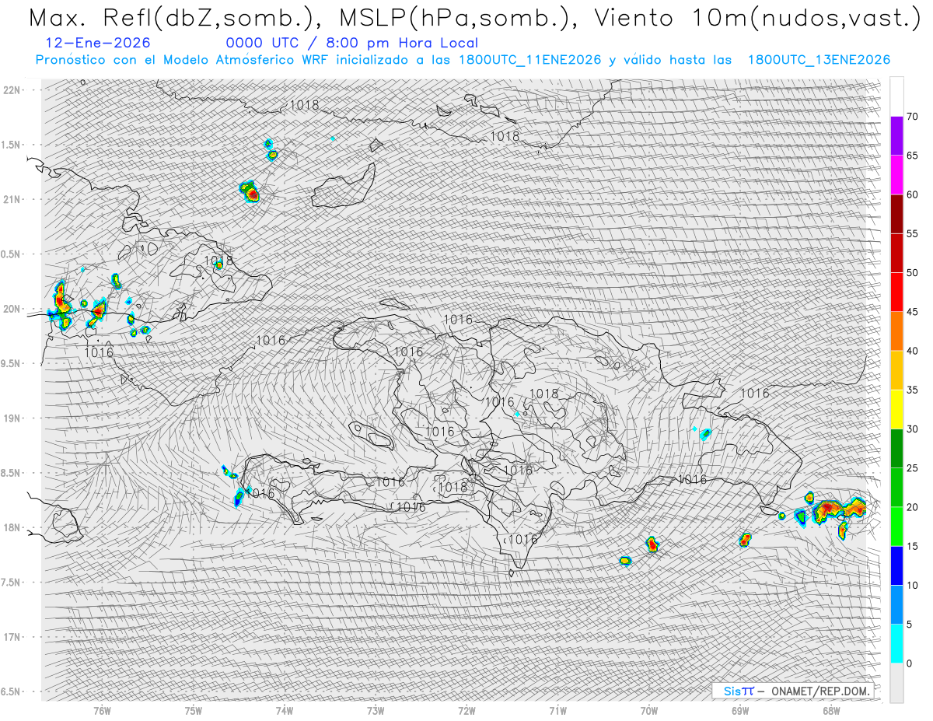Click the colorbar value label '45'

[x=913, y=312]
